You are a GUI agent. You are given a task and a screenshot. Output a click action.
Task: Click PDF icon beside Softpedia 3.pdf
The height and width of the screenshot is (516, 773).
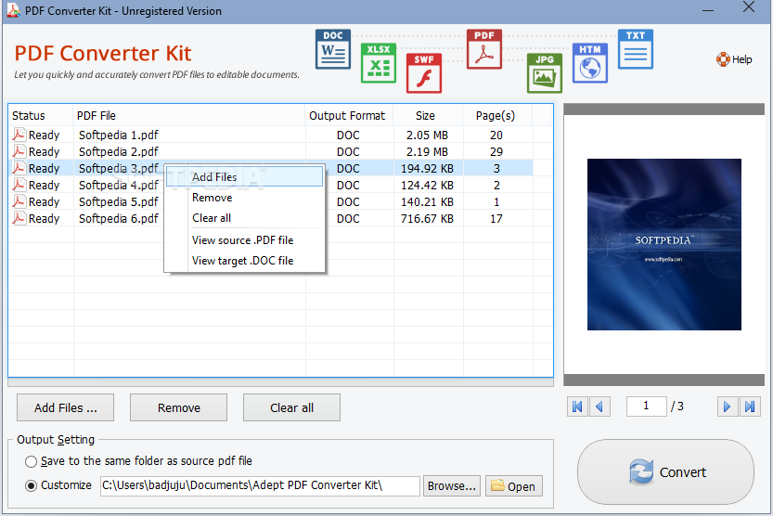pos(19,168)
